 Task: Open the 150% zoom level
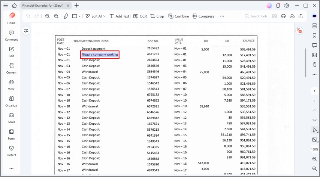[x=314, y=149]
